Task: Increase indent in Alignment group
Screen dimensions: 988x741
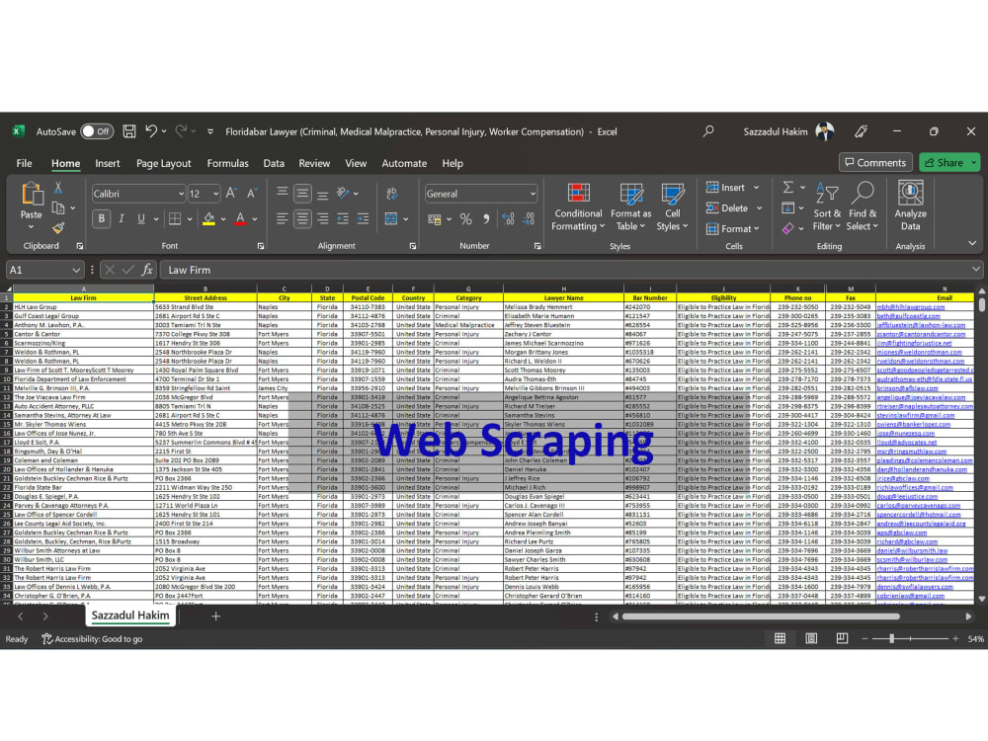Action: pyautogui.click(x=363, y=218)
